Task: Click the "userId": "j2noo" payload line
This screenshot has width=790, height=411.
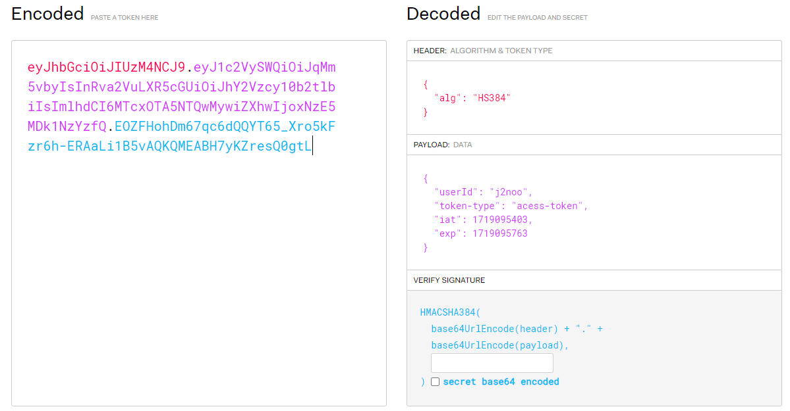Action: (x=483, y=192)
